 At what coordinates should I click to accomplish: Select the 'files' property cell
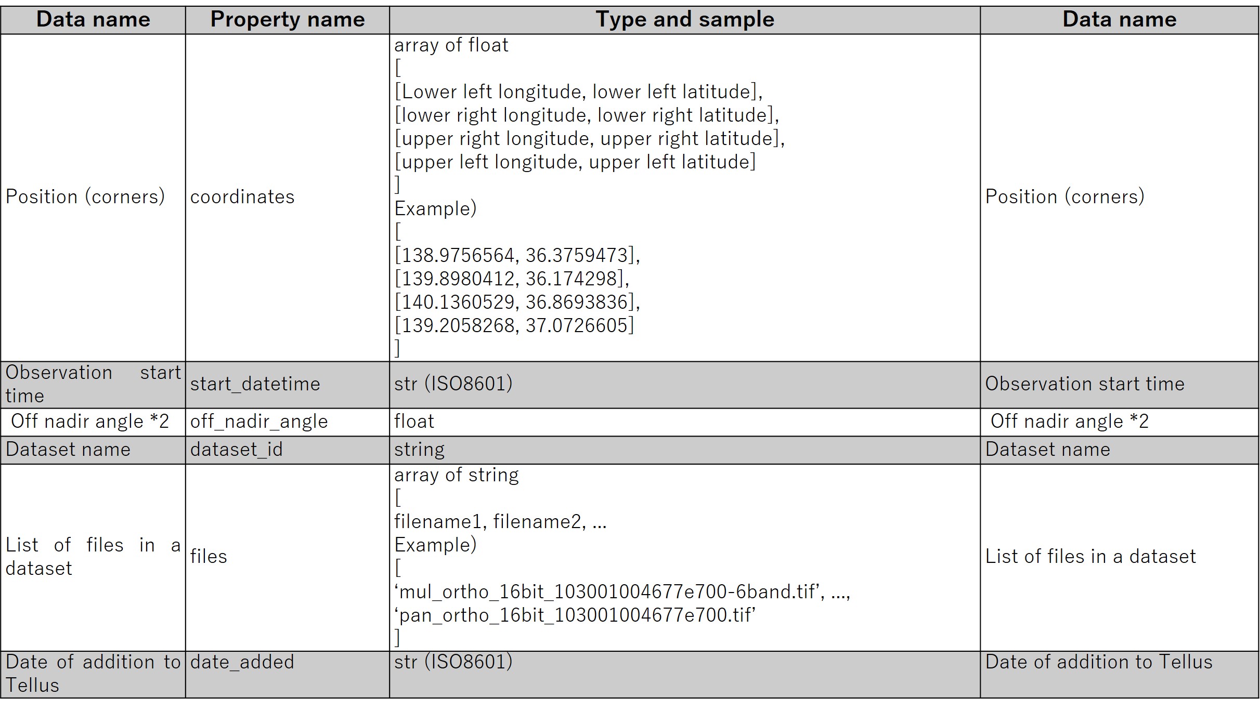pyautogui.click(x=287, y=557)
